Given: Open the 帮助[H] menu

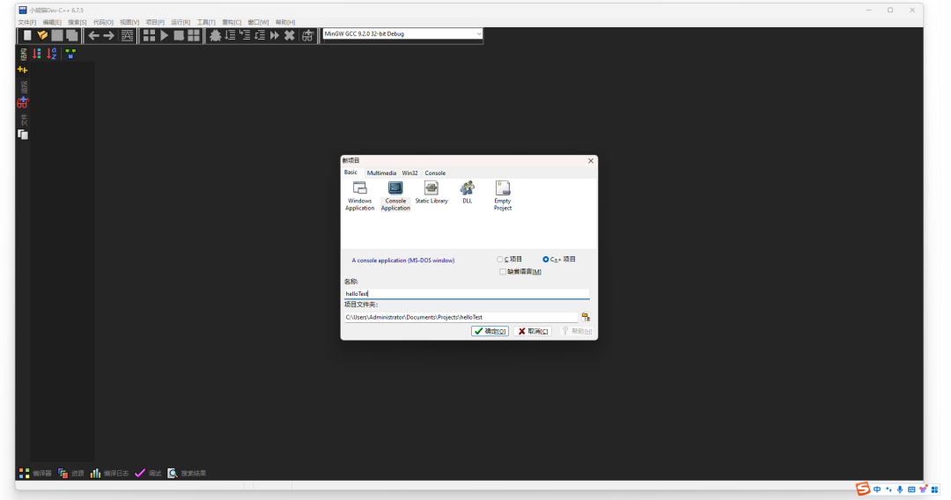Looking at the screenshot, I should click(x=285, y=22).
